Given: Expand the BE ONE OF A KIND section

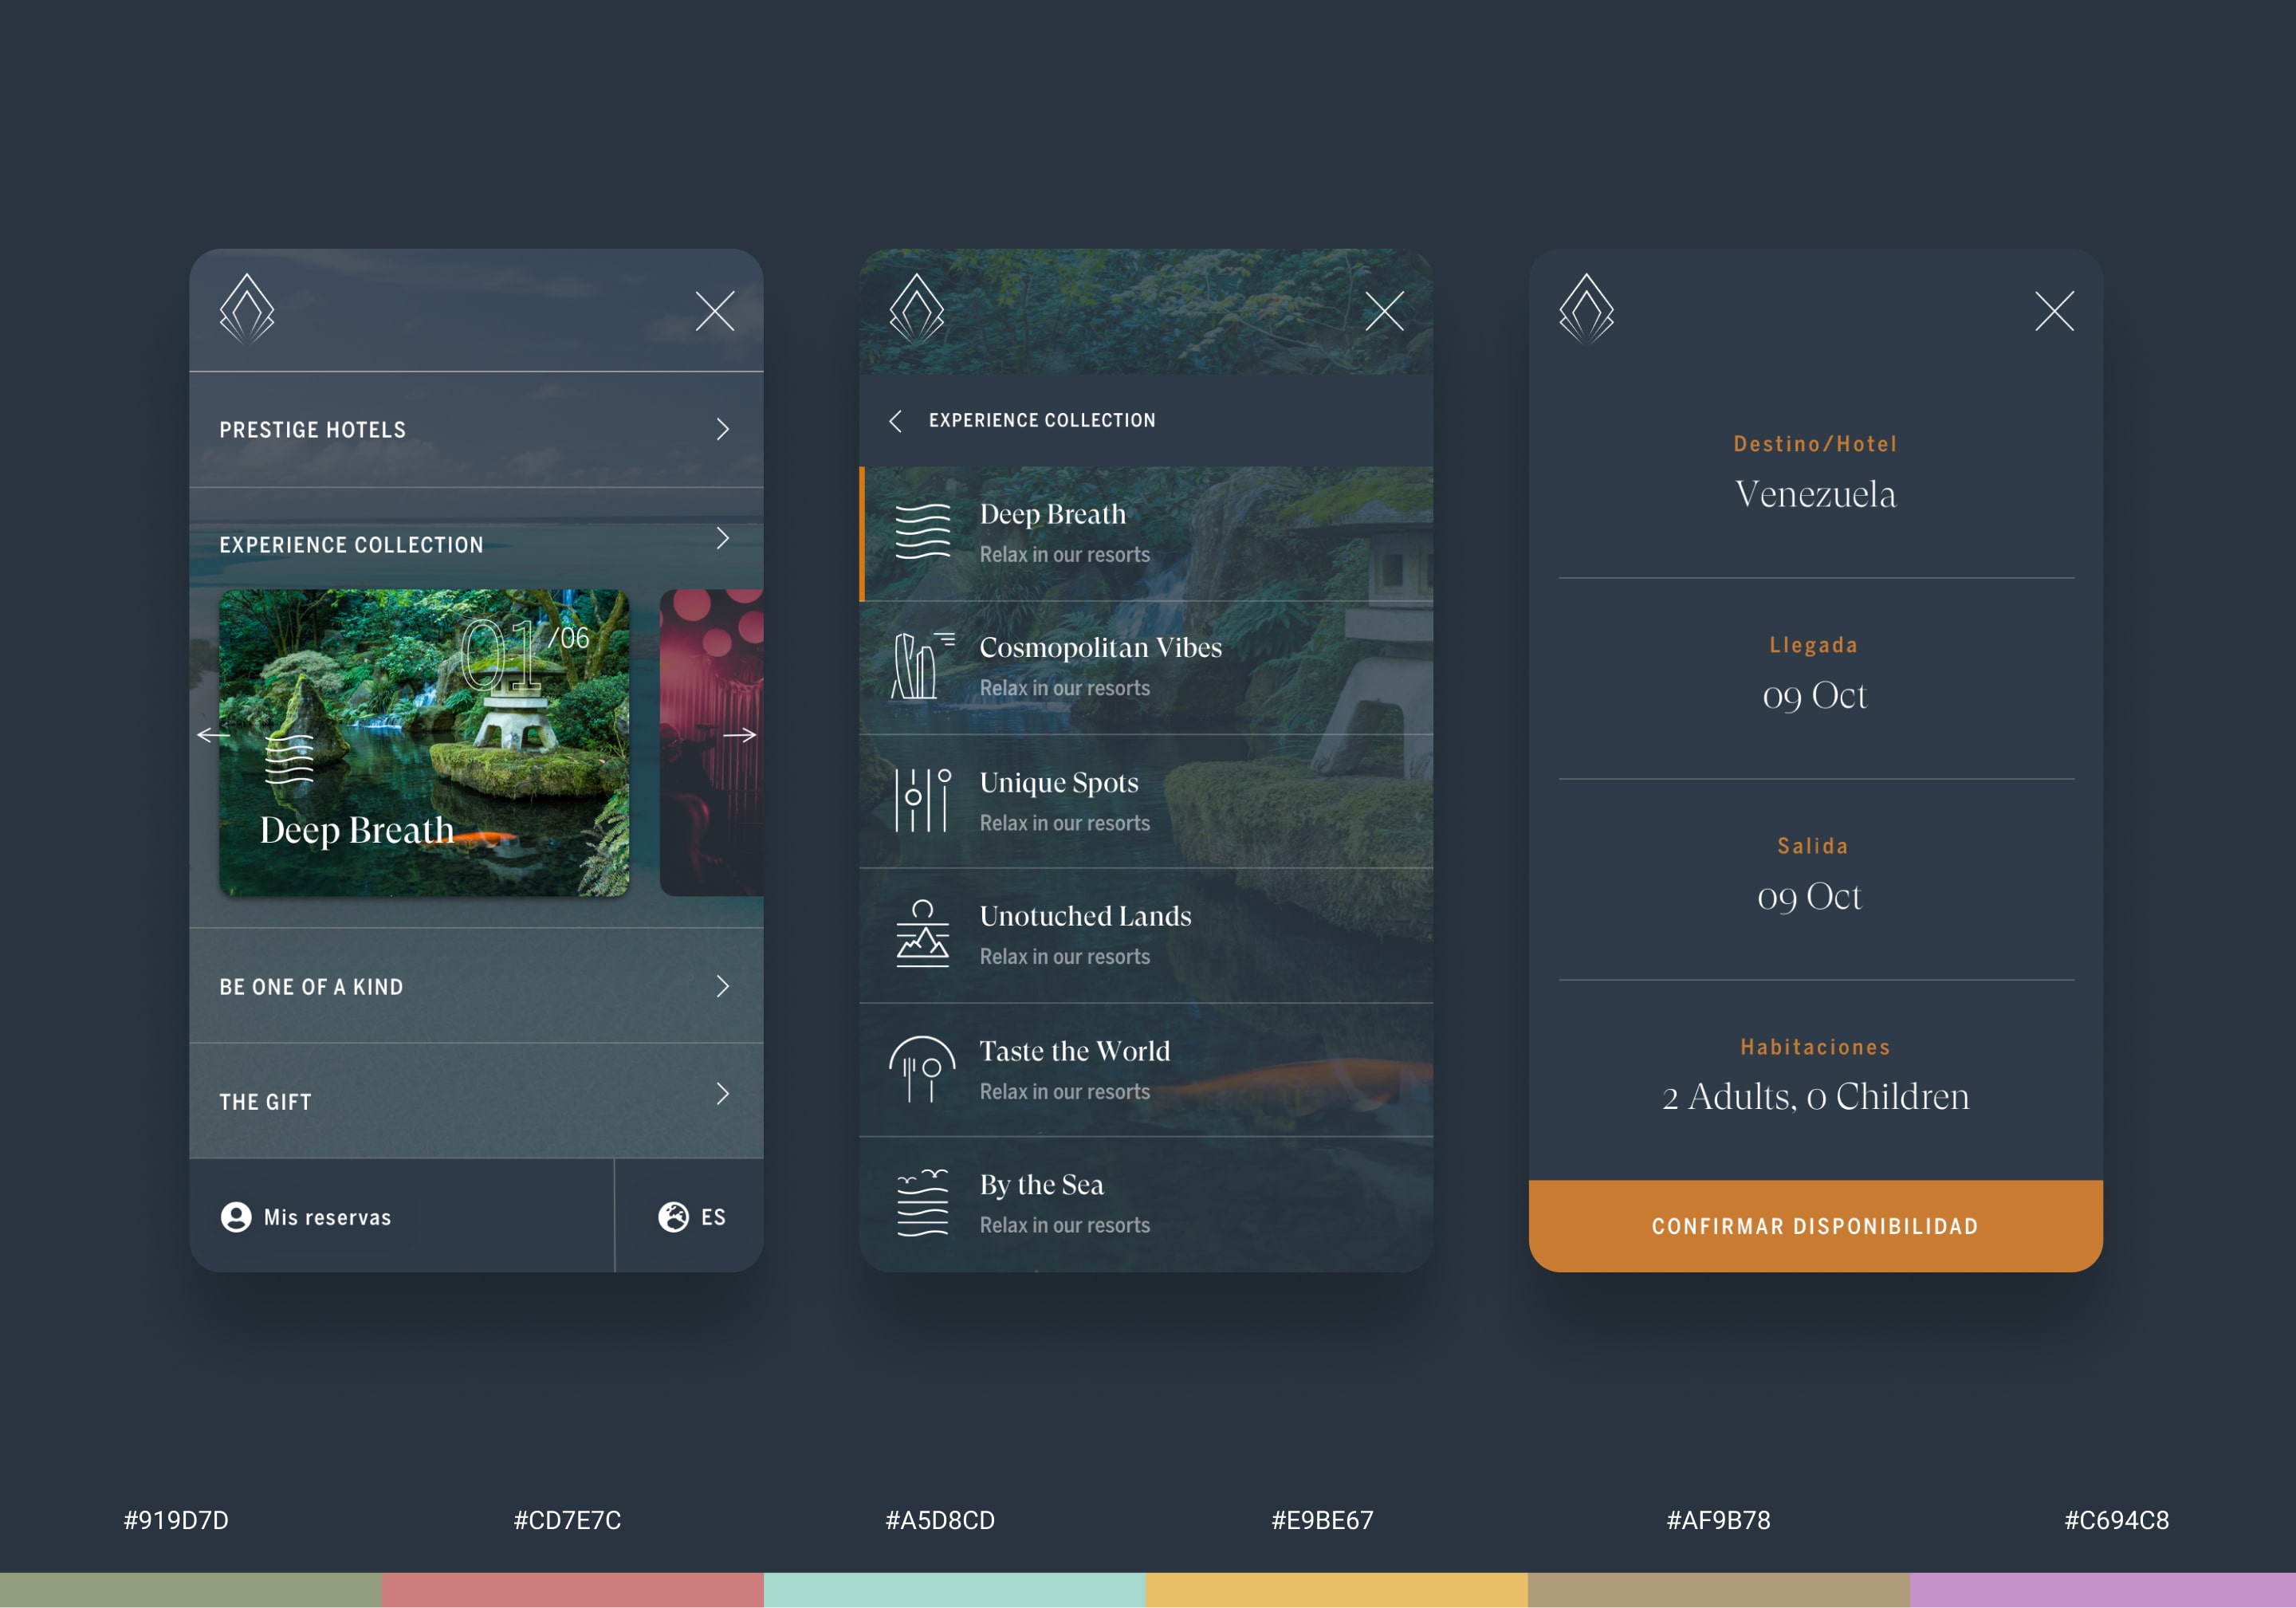Looking at the screenshot, I should 474,985.
